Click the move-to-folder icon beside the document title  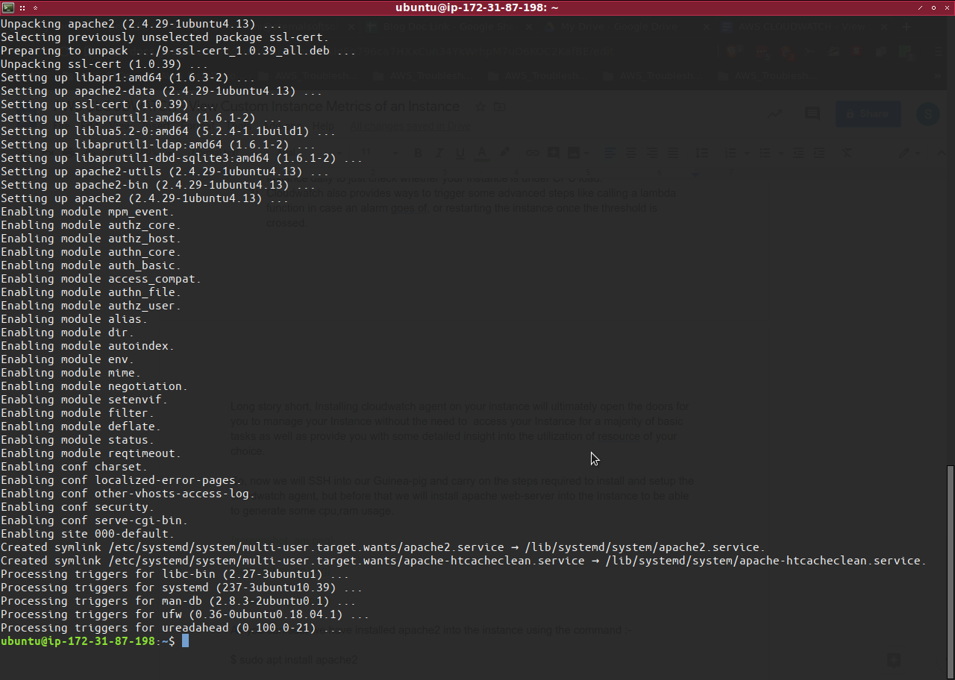point(499,107)
